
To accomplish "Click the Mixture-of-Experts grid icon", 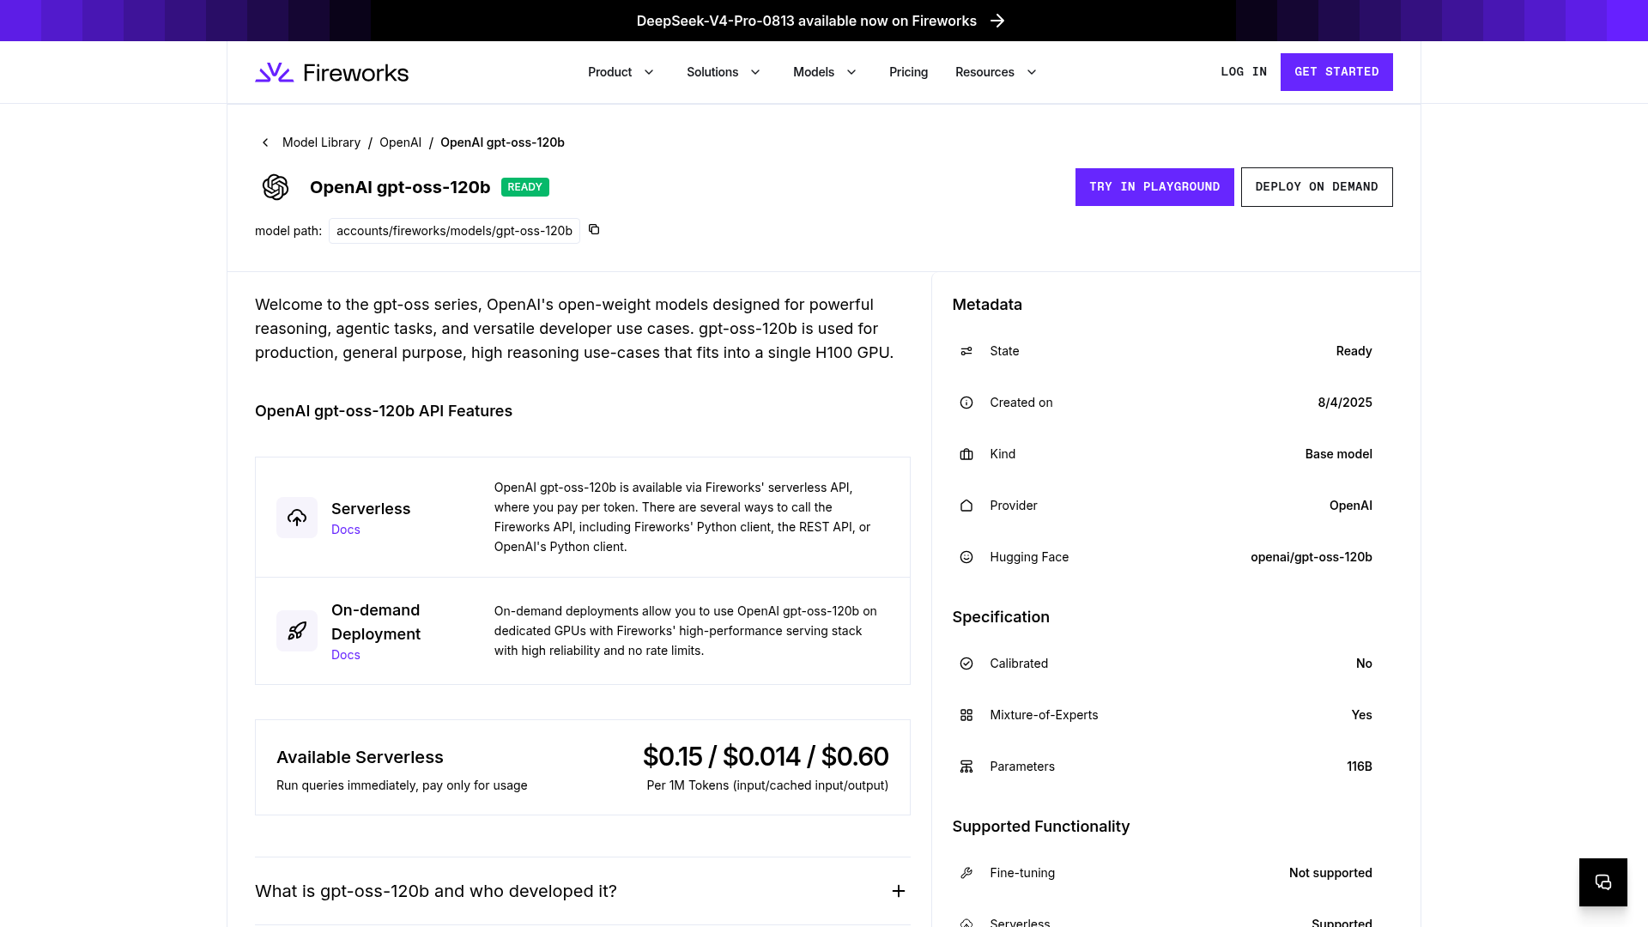I will 966,715.
